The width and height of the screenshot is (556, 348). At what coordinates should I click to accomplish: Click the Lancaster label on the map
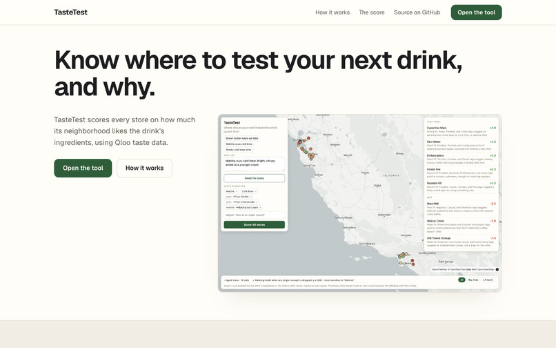(406, 235)
